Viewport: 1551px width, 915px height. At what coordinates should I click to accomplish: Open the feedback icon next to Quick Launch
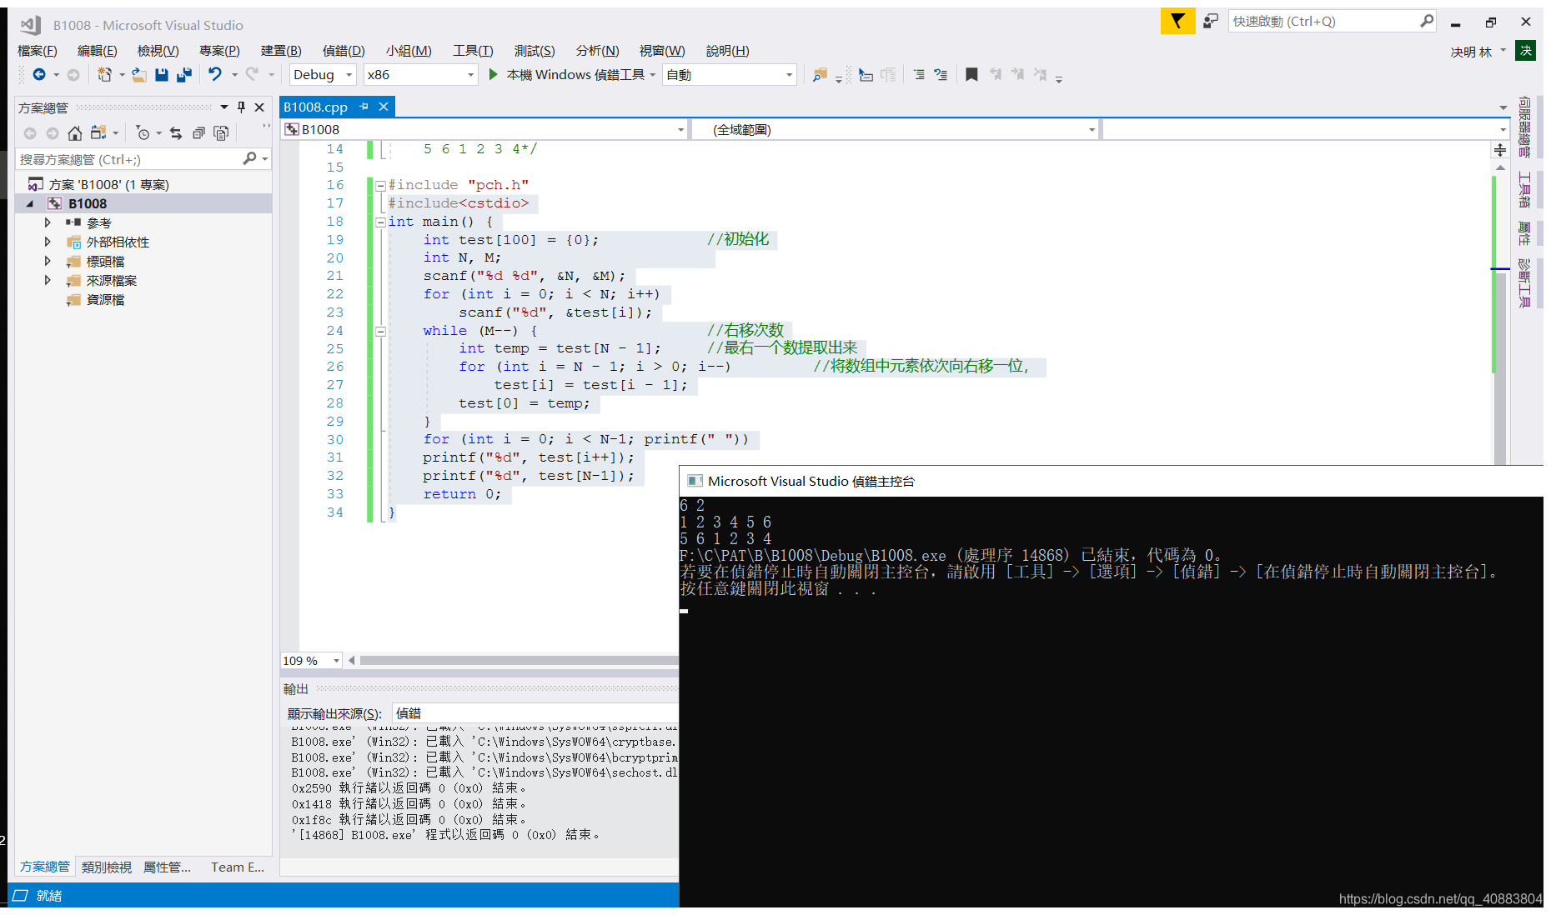click(x=1210, y=22)
